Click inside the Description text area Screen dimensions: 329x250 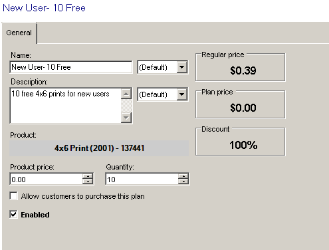coord(66,106)
